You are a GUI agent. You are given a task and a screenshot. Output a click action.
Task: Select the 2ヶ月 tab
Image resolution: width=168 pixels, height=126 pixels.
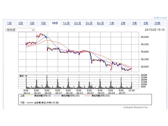click(78, 23)
